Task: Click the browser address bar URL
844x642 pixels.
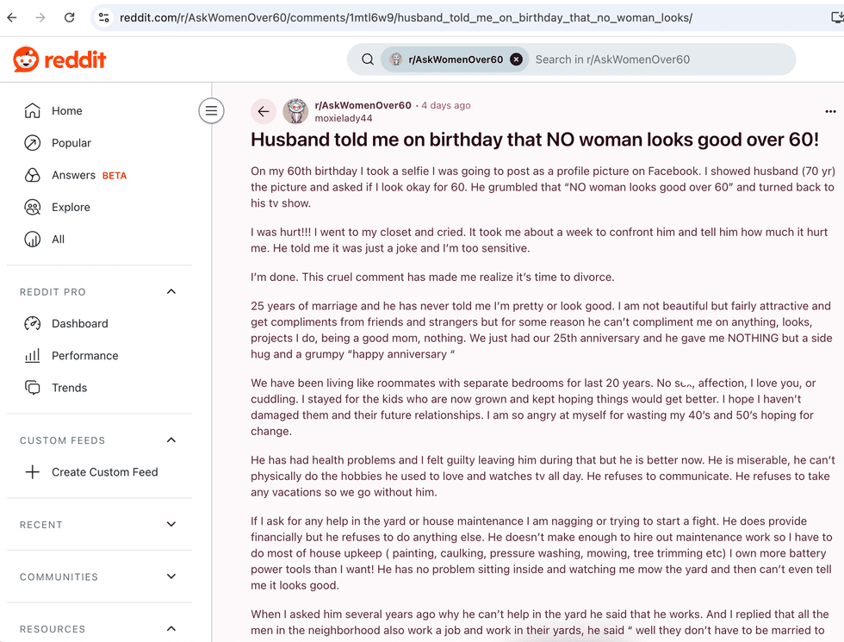Action: point(406,18)
